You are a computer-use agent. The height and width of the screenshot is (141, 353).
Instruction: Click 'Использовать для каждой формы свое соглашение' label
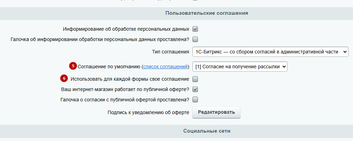click(130, 79)
